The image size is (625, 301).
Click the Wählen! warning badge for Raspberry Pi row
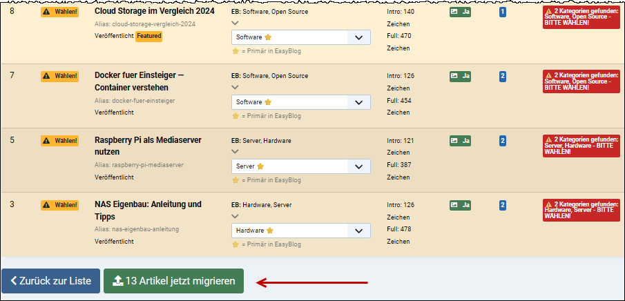(60, 140)
